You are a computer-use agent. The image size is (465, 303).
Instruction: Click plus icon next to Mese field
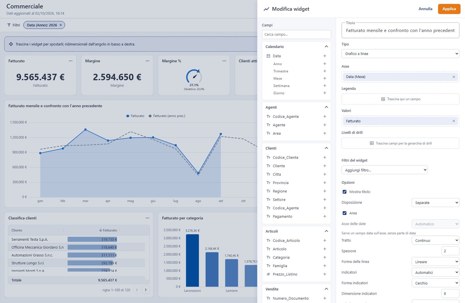[325, 78]
